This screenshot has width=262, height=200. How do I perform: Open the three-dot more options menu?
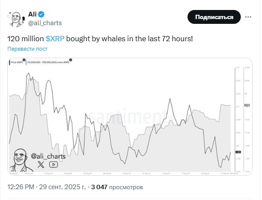[x=249, y=17]
